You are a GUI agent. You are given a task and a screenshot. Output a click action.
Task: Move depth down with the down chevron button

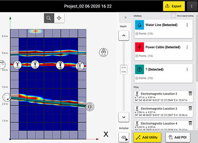(124, 117)
